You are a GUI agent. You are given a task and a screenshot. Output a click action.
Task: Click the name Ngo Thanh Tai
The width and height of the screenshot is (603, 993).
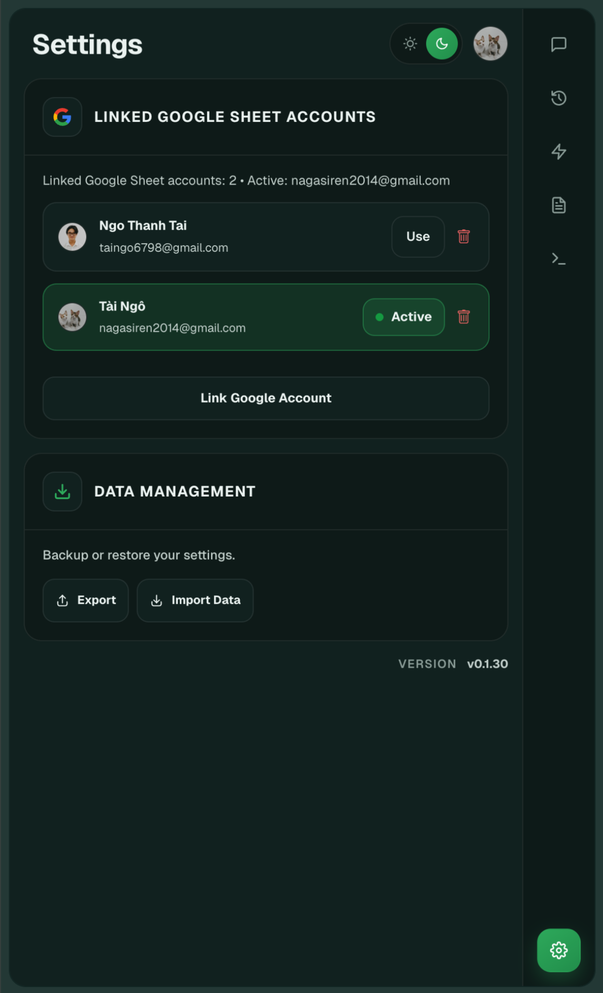[x=143, y=226]
